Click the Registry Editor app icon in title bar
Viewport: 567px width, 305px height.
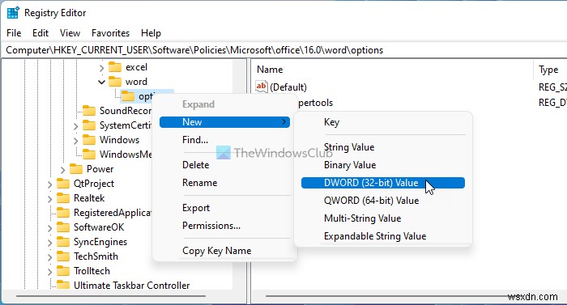point(13,13)
